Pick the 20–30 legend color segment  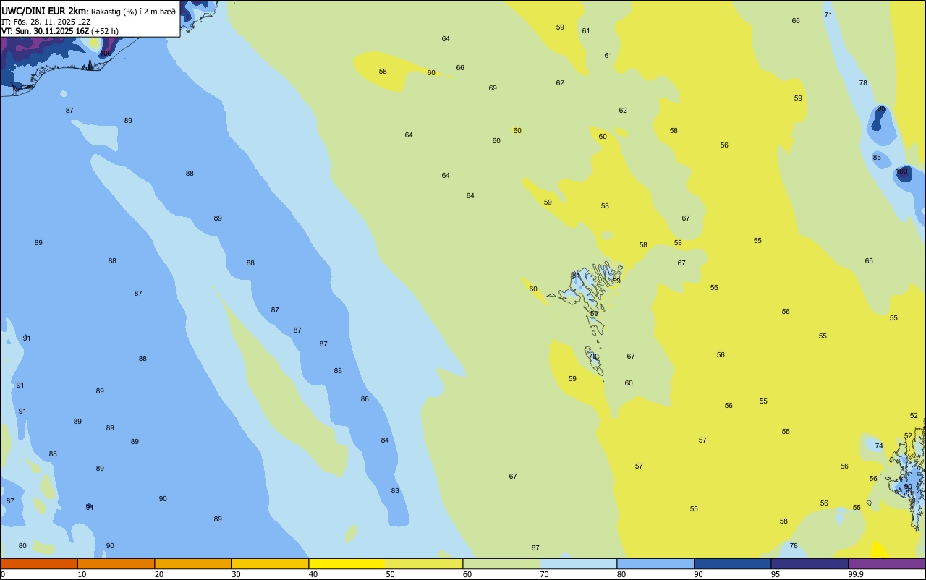click(x=193, y=563)
